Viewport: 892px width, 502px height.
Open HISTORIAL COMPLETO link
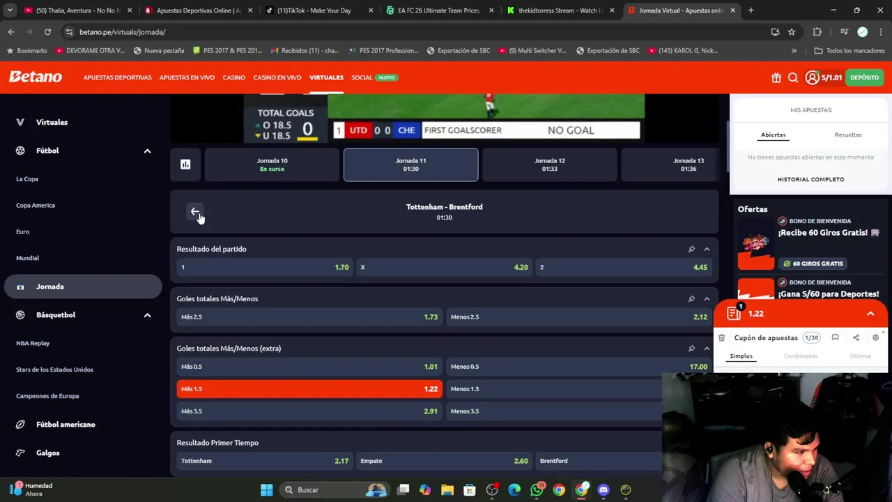point(810,179)
